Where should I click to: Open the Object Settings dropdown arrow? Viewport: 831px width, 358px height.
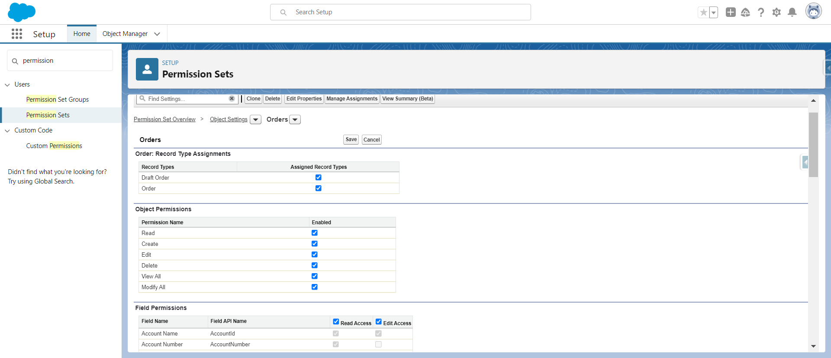coord(256,119)
